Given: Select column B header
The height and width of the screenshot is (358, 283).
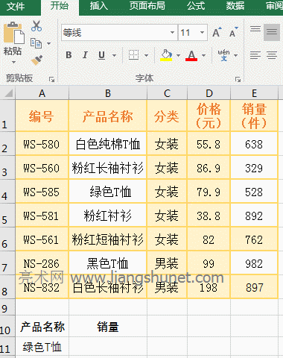Looking at the screenshot, I should coord(108,93).
